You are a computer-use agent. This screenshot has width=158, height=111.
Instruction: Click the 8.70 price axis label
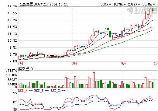pyautogui.click(x=13, y=54)
